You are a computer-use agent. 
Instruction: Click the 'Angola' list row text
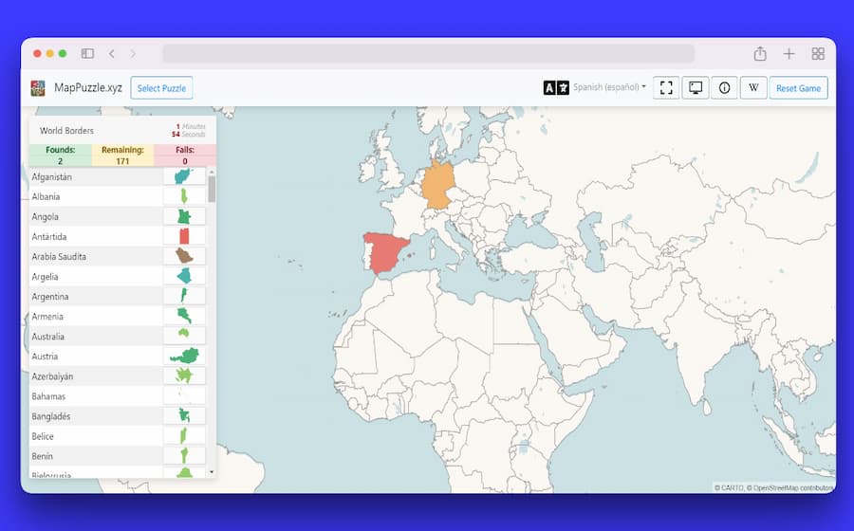coord(45,216)
